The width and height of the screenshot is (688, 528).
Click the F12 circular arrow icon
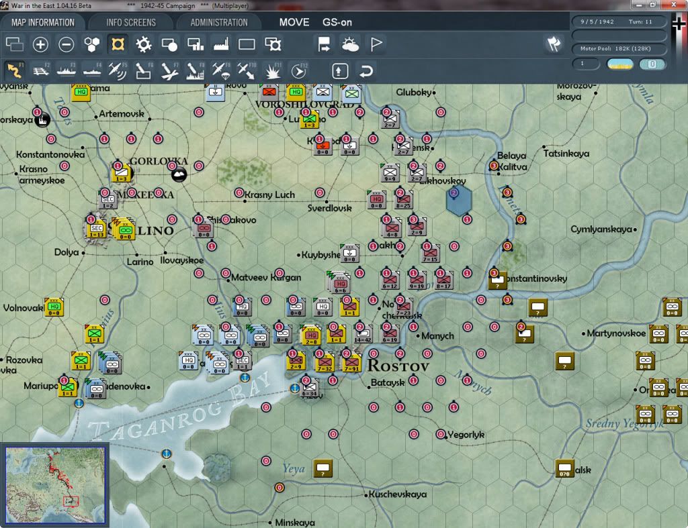[x=298, y=70]
